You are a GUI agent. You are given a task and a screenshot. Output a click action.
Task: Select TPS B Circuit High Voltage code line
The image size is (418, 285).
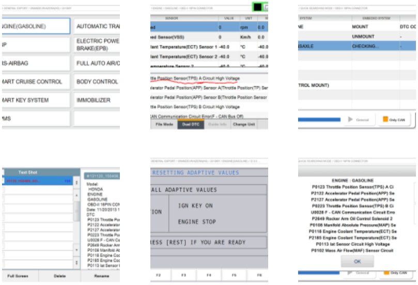(x=209, y=107)
